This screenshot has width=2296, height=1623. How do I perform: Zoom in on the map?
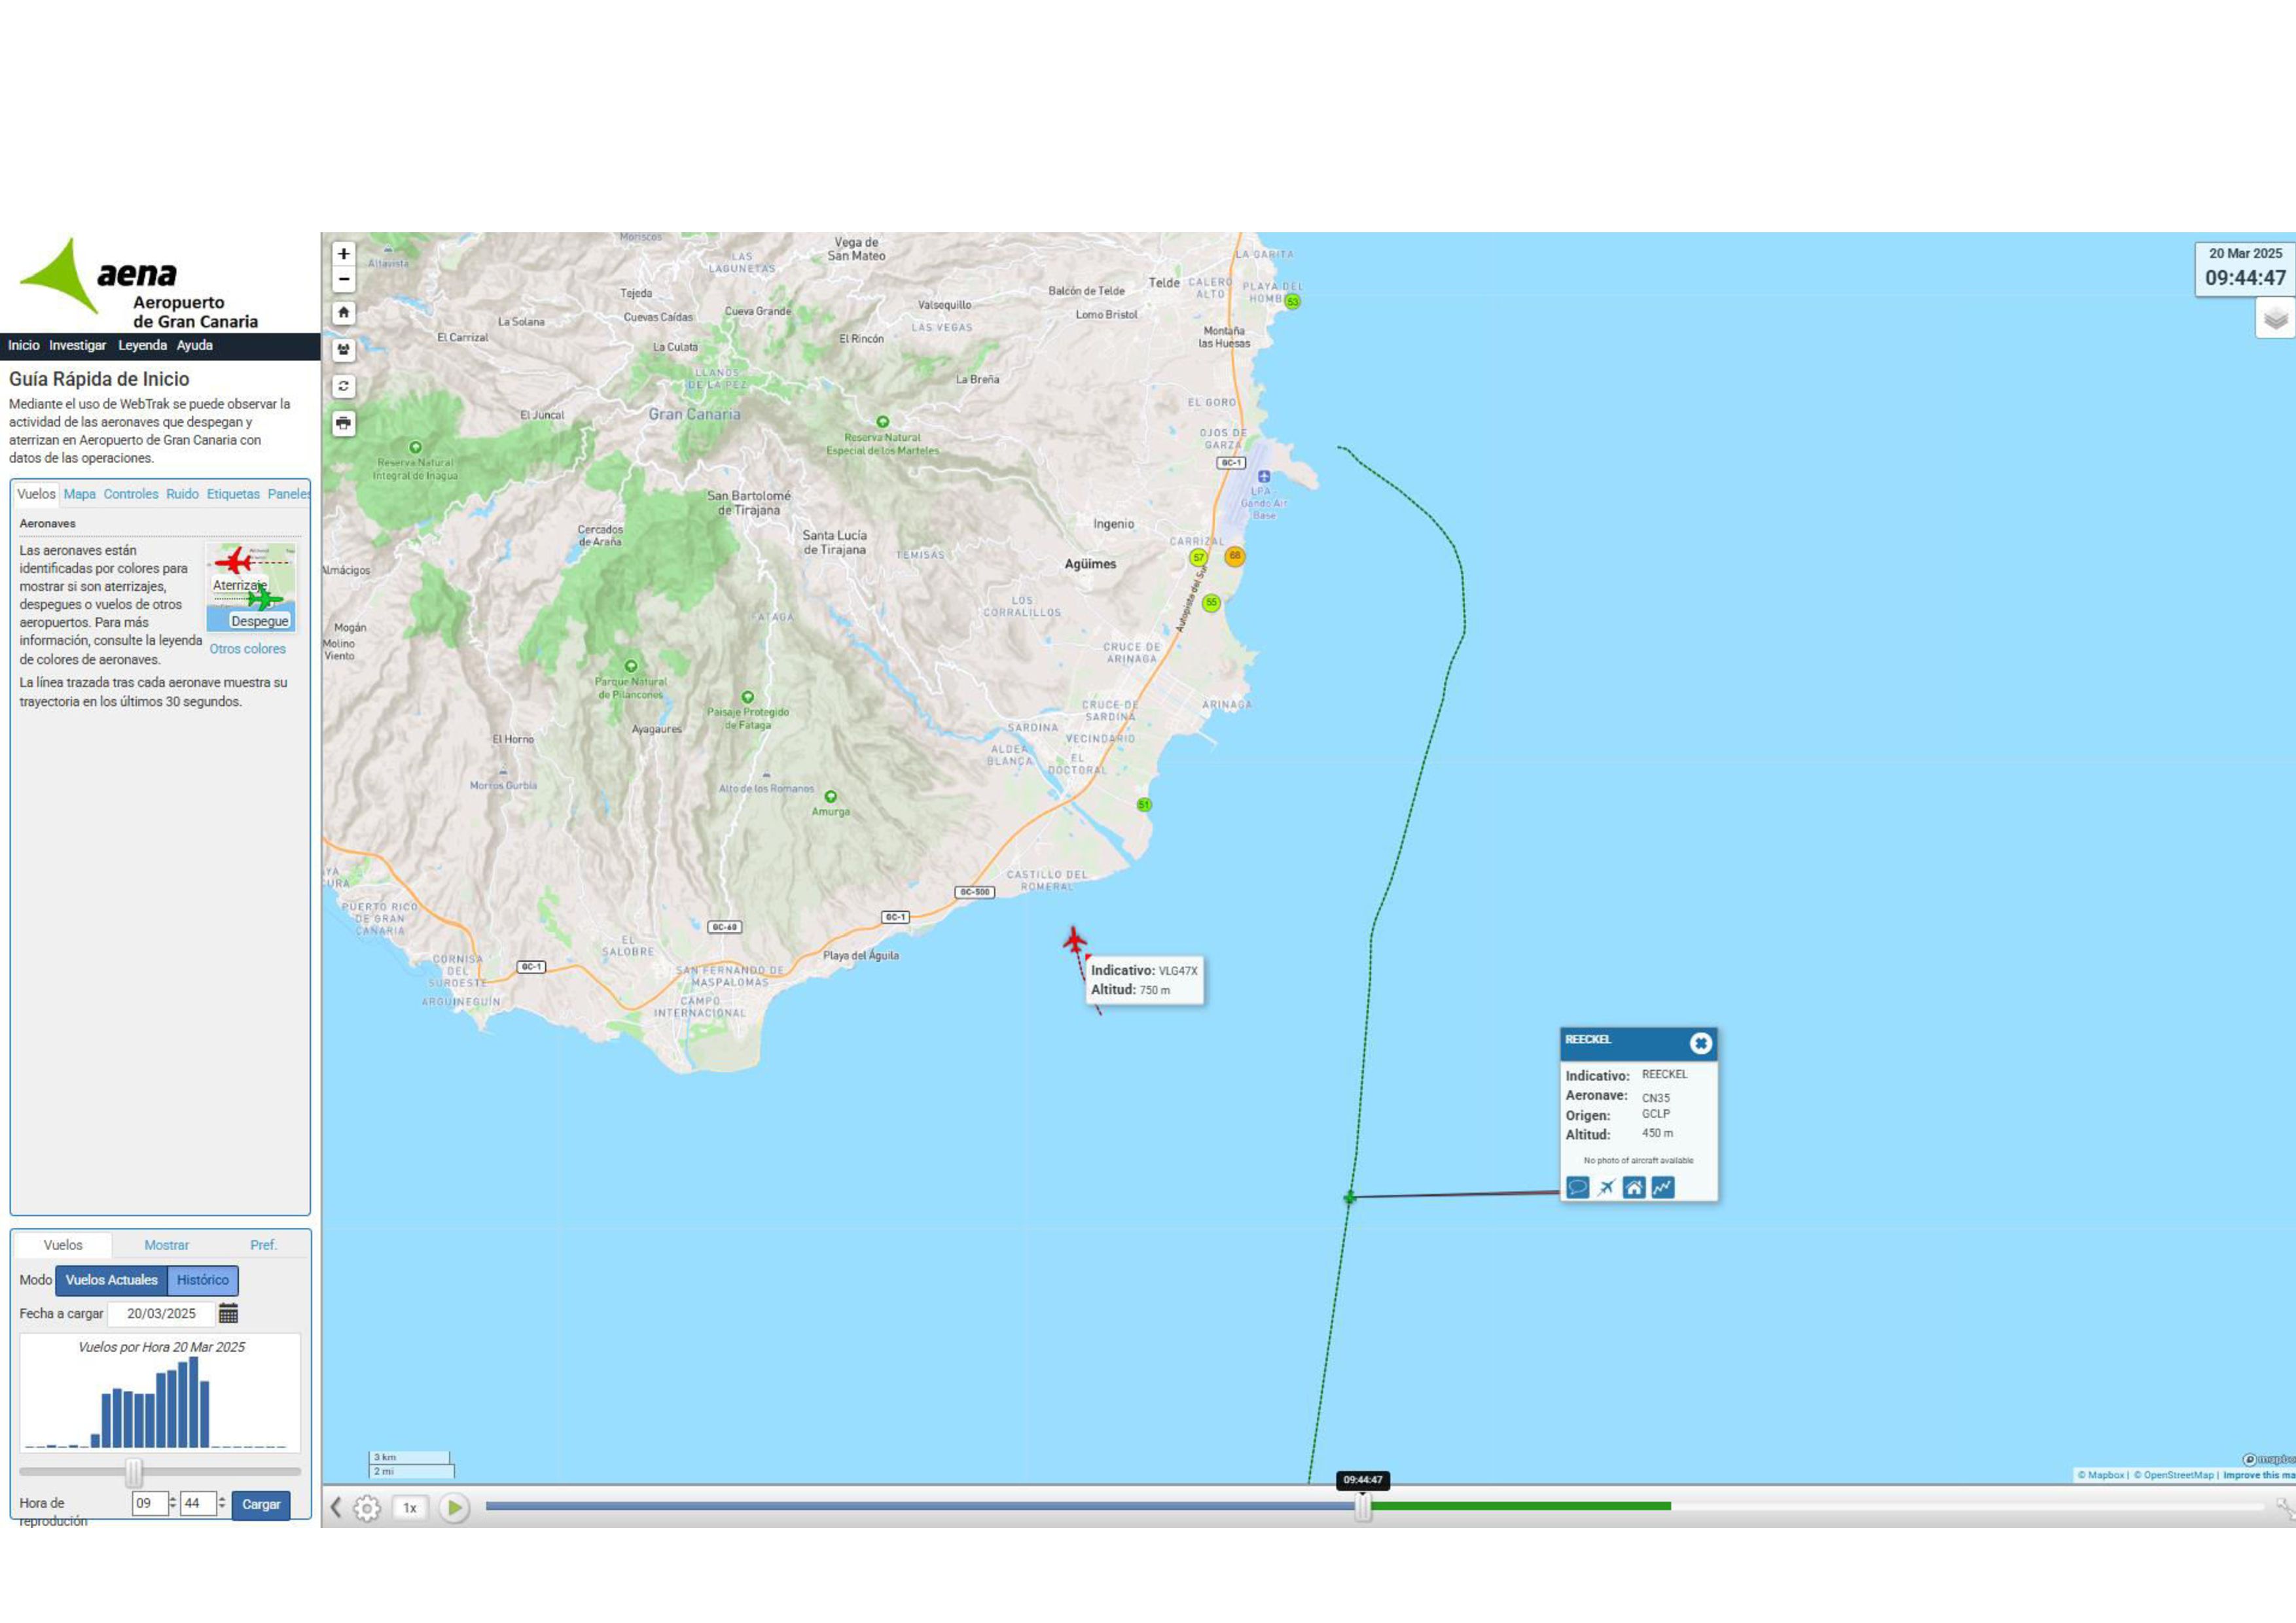343,254
